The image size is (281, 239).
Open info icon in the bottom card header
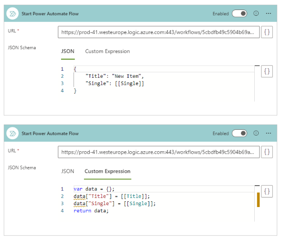256,133
